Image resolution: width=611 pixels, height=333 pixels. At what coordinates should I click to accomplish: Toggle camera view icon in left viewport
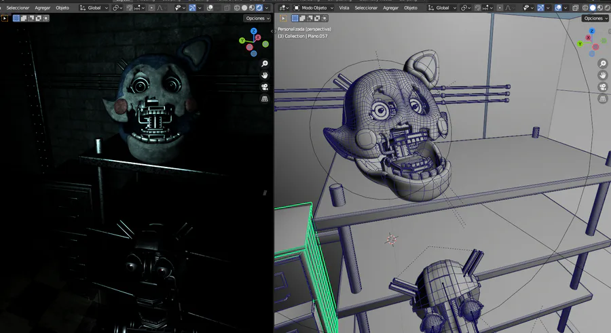pos(265,87)
